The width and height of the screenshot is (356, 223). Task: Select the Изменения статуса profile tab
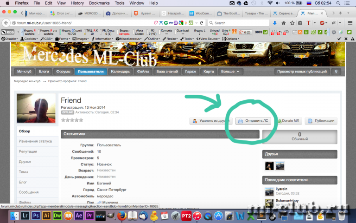click(37, 141)
